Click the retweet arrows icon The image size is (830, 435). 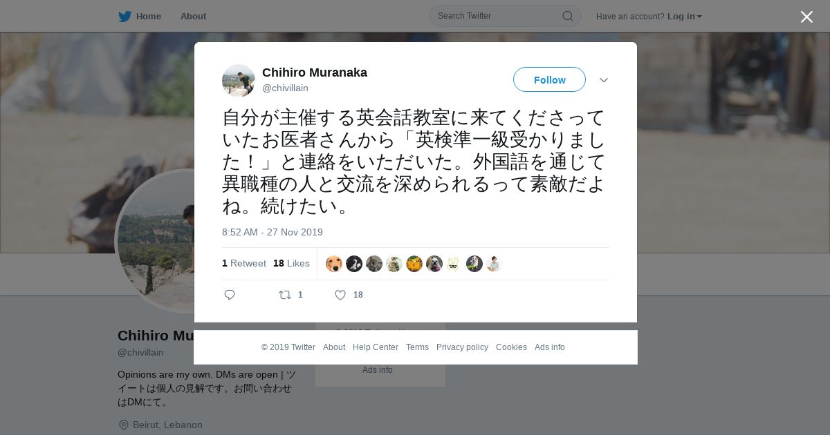(285, 295)
